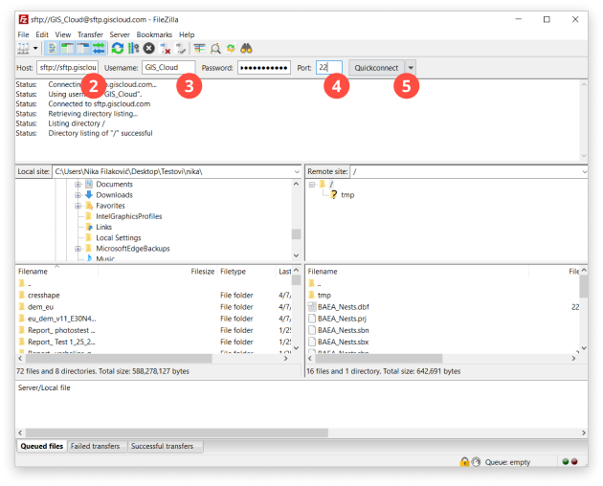Open the Site Manager dropdown arrow
This screenshot has width=603, height=486.
[x=35, y=49]
